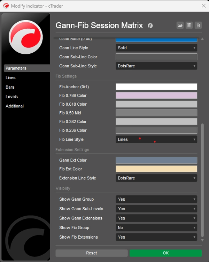This screenshot has width=209, height=262.
Task: Open the Show Gann Sub-Levels dropdown
Action: [156, 209]
